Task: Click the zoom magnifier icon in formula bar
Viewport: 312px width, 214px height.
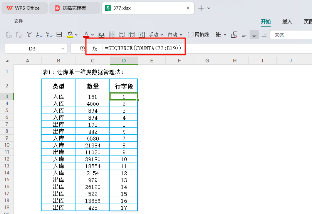Action: point(82,48)
